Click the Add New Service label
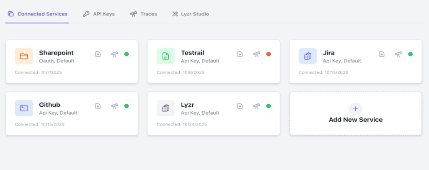This screenshot has width=429, height=170. (355, 120)
